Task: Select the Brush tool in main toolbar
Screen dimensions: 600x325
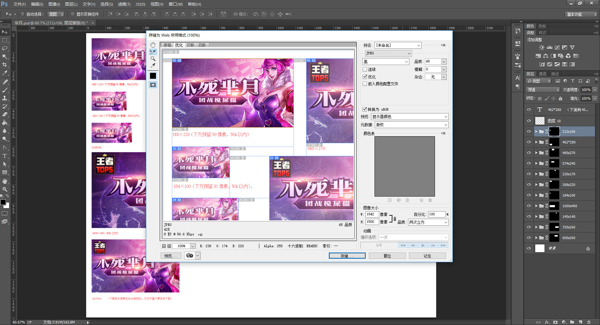Action: [5, 90]
